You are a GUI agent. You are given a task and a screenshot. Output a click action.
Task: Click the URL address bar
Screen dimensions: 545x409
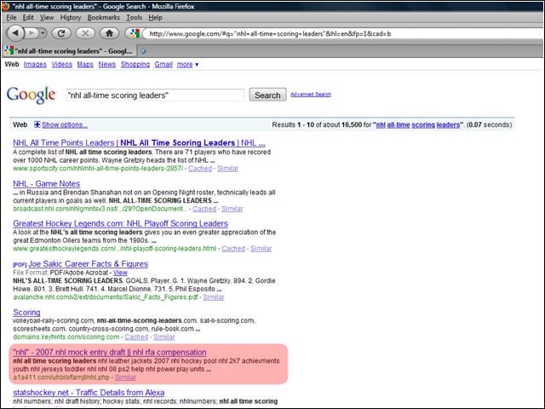click(x=344, y=33)
